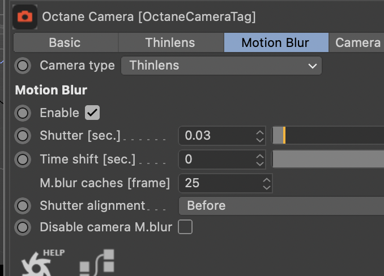Click the Octane Camera tag icon
Viewport: 384px width, 276px height.
[x=25, y=16]
